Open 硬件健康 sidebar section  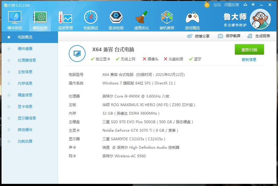(x=30, y=49)
